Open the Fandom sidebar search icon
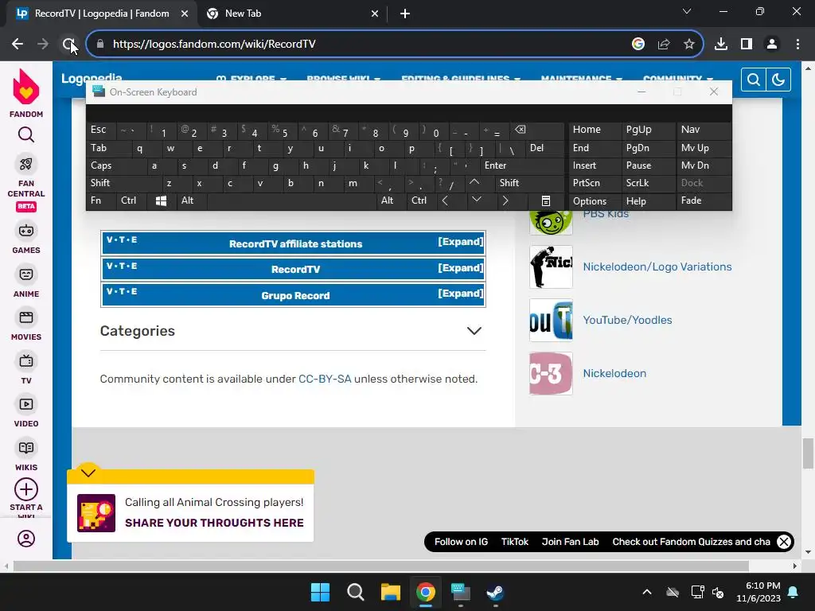This screenshot has height=611, width=815. click(26, 135)
